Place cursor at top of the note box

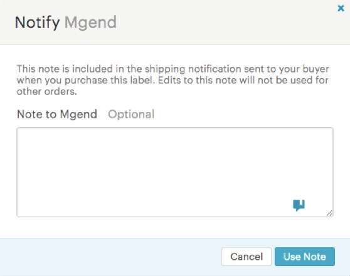pos(175,135)
